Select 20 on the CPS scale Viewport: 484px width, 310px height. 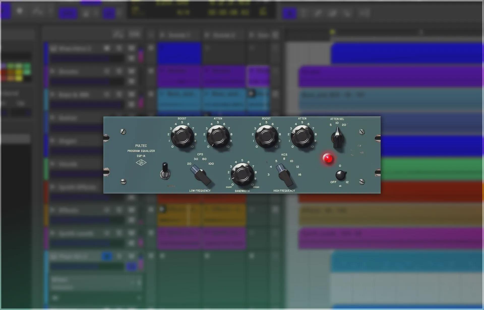point(189,164)
